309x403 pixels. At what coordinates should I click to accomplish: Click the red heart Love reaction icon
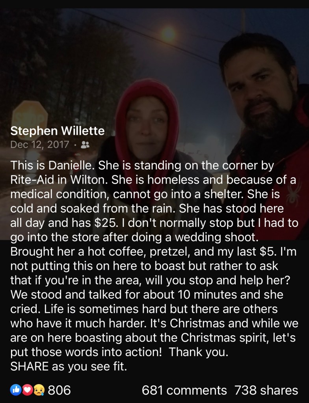click(28, 390)
